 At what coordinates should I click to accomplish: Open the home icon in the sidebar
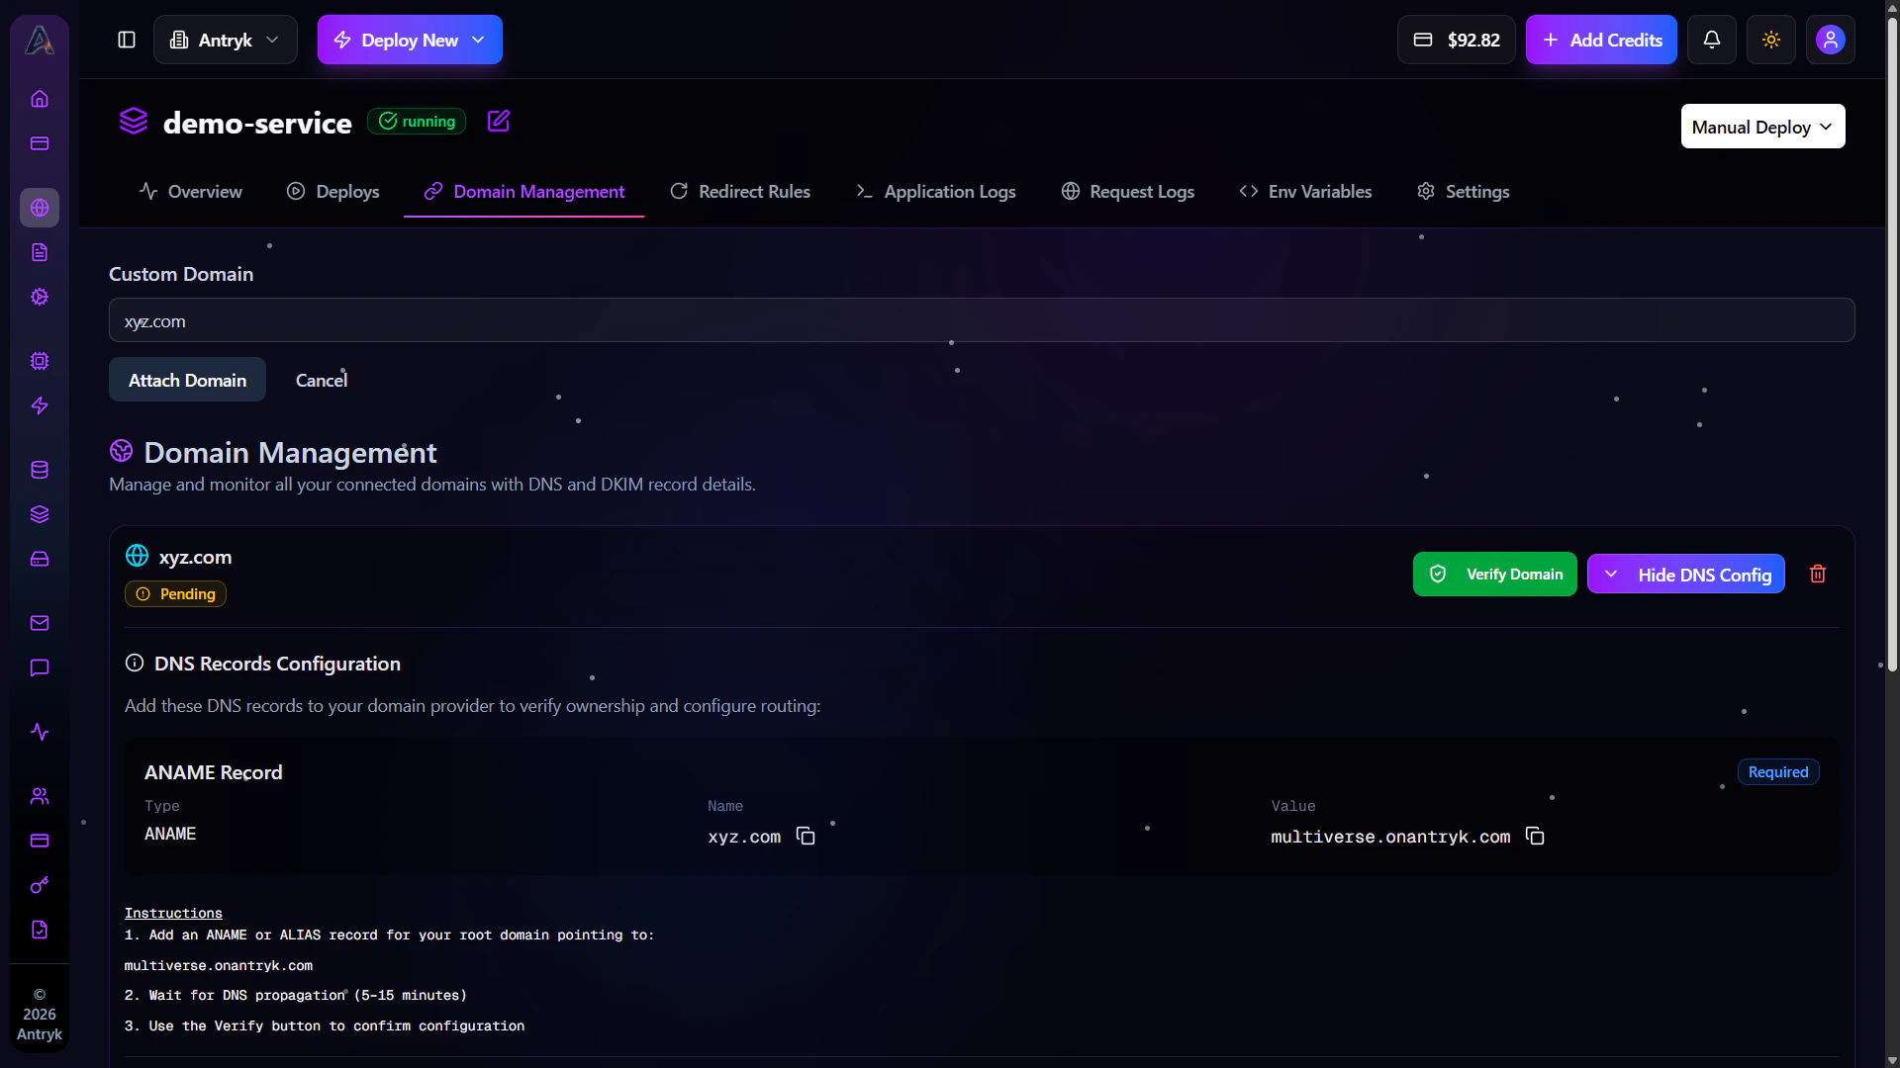(x=40, y=99)
